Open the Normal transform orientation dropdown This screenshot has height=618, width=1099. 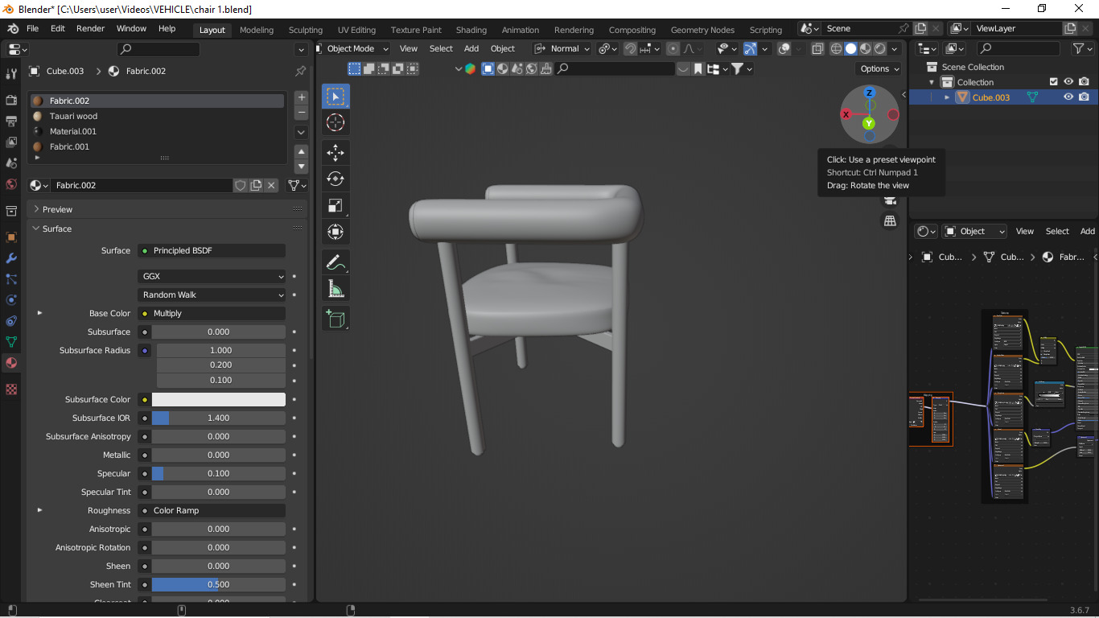[x=562, y=48]
